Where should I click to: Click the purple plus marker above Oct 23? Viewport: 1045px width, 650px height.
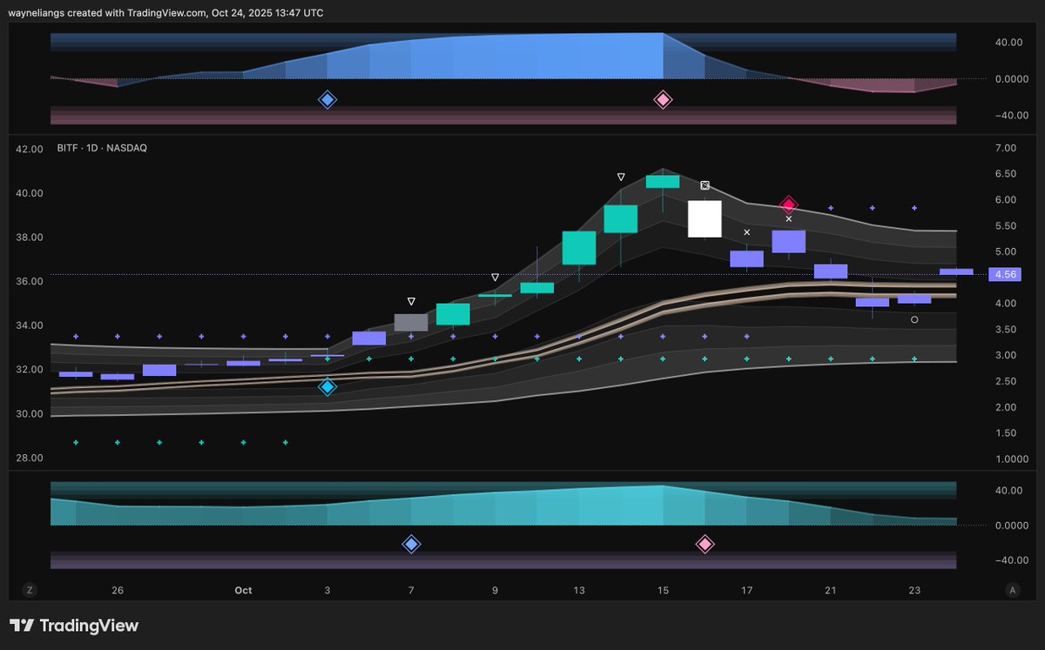[x=914, y=208]
